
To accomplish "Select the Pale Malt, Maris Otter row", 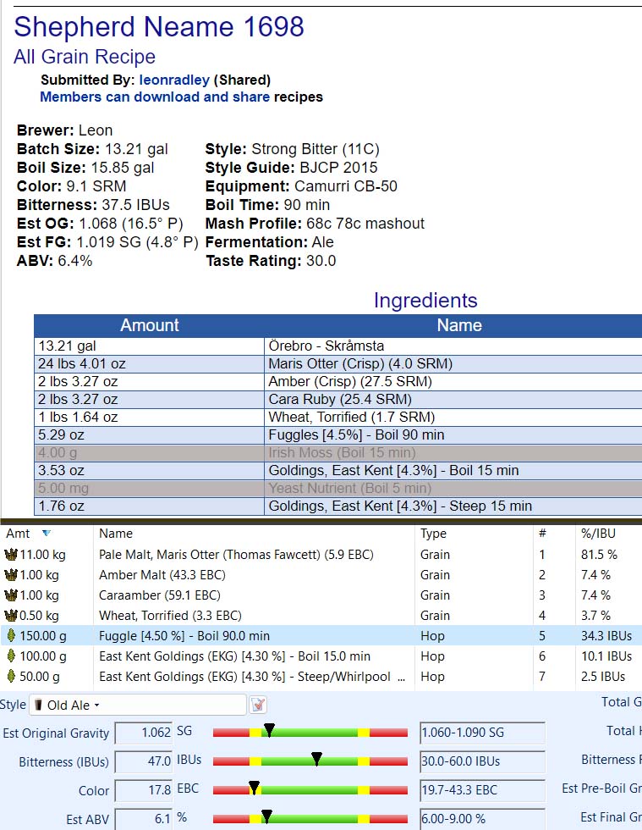I will (321, 555).
